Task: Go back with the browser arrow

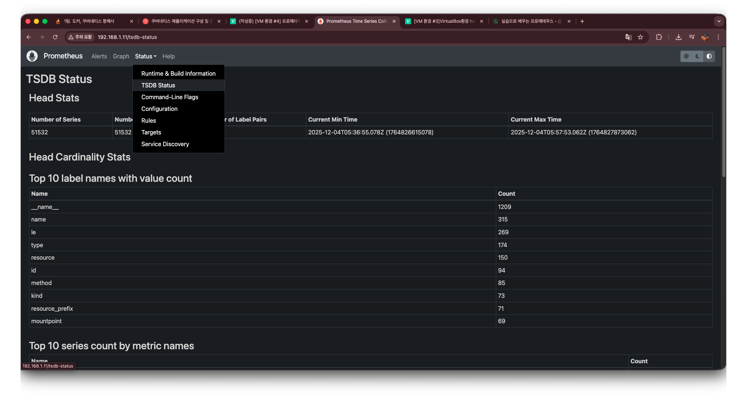Action: click(29, 37)
